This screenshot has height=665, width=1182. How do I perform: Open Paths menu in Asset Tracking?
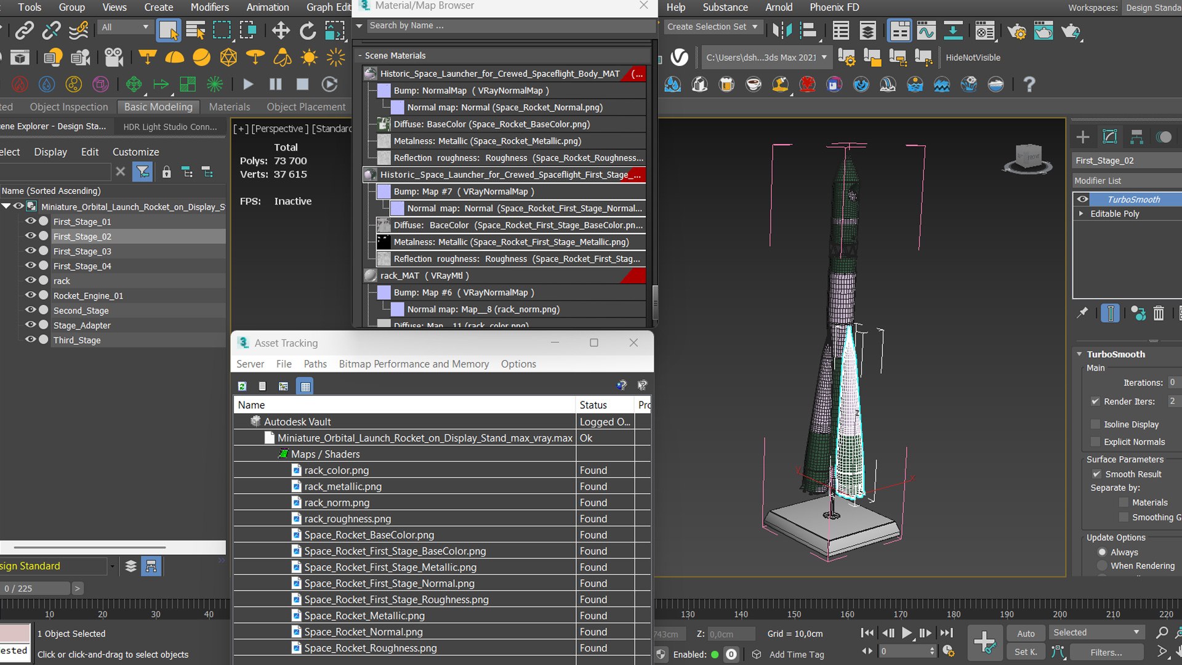315,364
